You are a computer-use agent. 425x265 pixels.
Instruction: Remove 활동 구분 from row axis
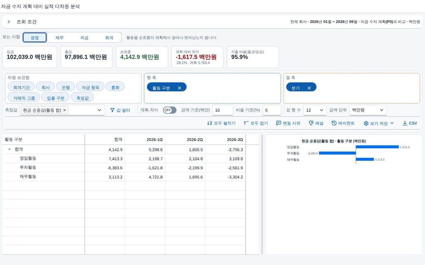coord(180,88)
